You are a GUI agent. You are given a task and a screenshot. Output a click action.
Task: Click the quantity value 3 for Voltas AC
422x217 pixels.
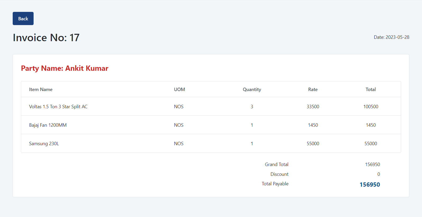coord(252,106)
